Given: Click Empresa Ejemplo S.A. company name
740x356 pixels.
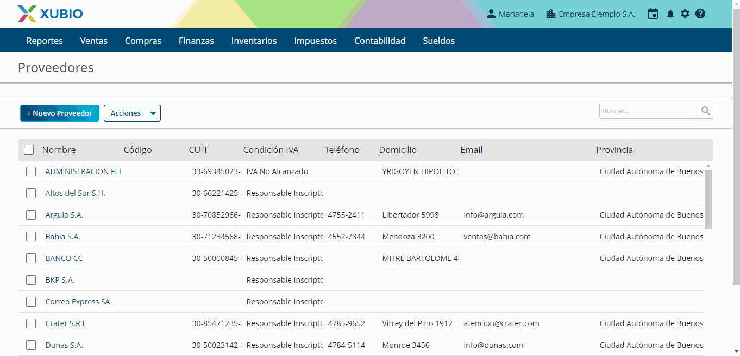Looking at the screenshot, I should [597, 14].
